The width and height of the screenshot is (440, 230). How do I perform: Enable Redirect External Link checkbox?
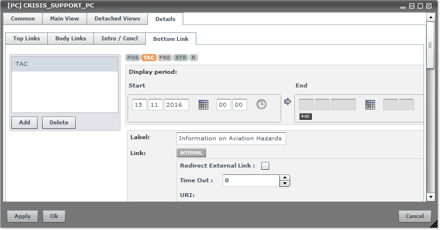(x=265, y=166)
